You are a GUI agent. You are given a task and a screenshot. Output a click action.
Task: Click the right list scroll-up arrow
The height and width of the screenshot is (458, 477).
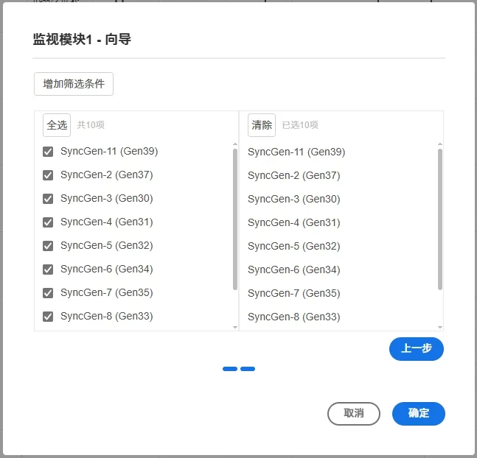click(440, 144)
